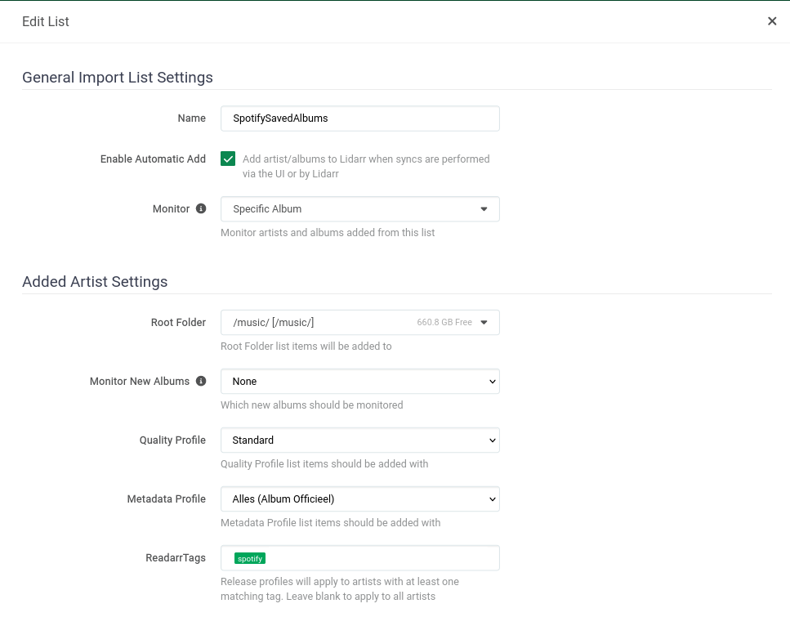Screen dimensions: 790x617
Task: Expand the Metadata Profile dropdown
Action: [x=359, y=499]
